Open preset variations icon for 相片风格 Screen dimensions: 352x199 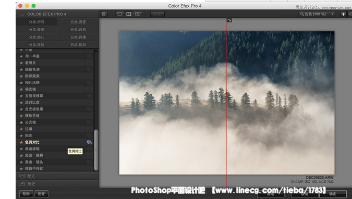[89, 83]
